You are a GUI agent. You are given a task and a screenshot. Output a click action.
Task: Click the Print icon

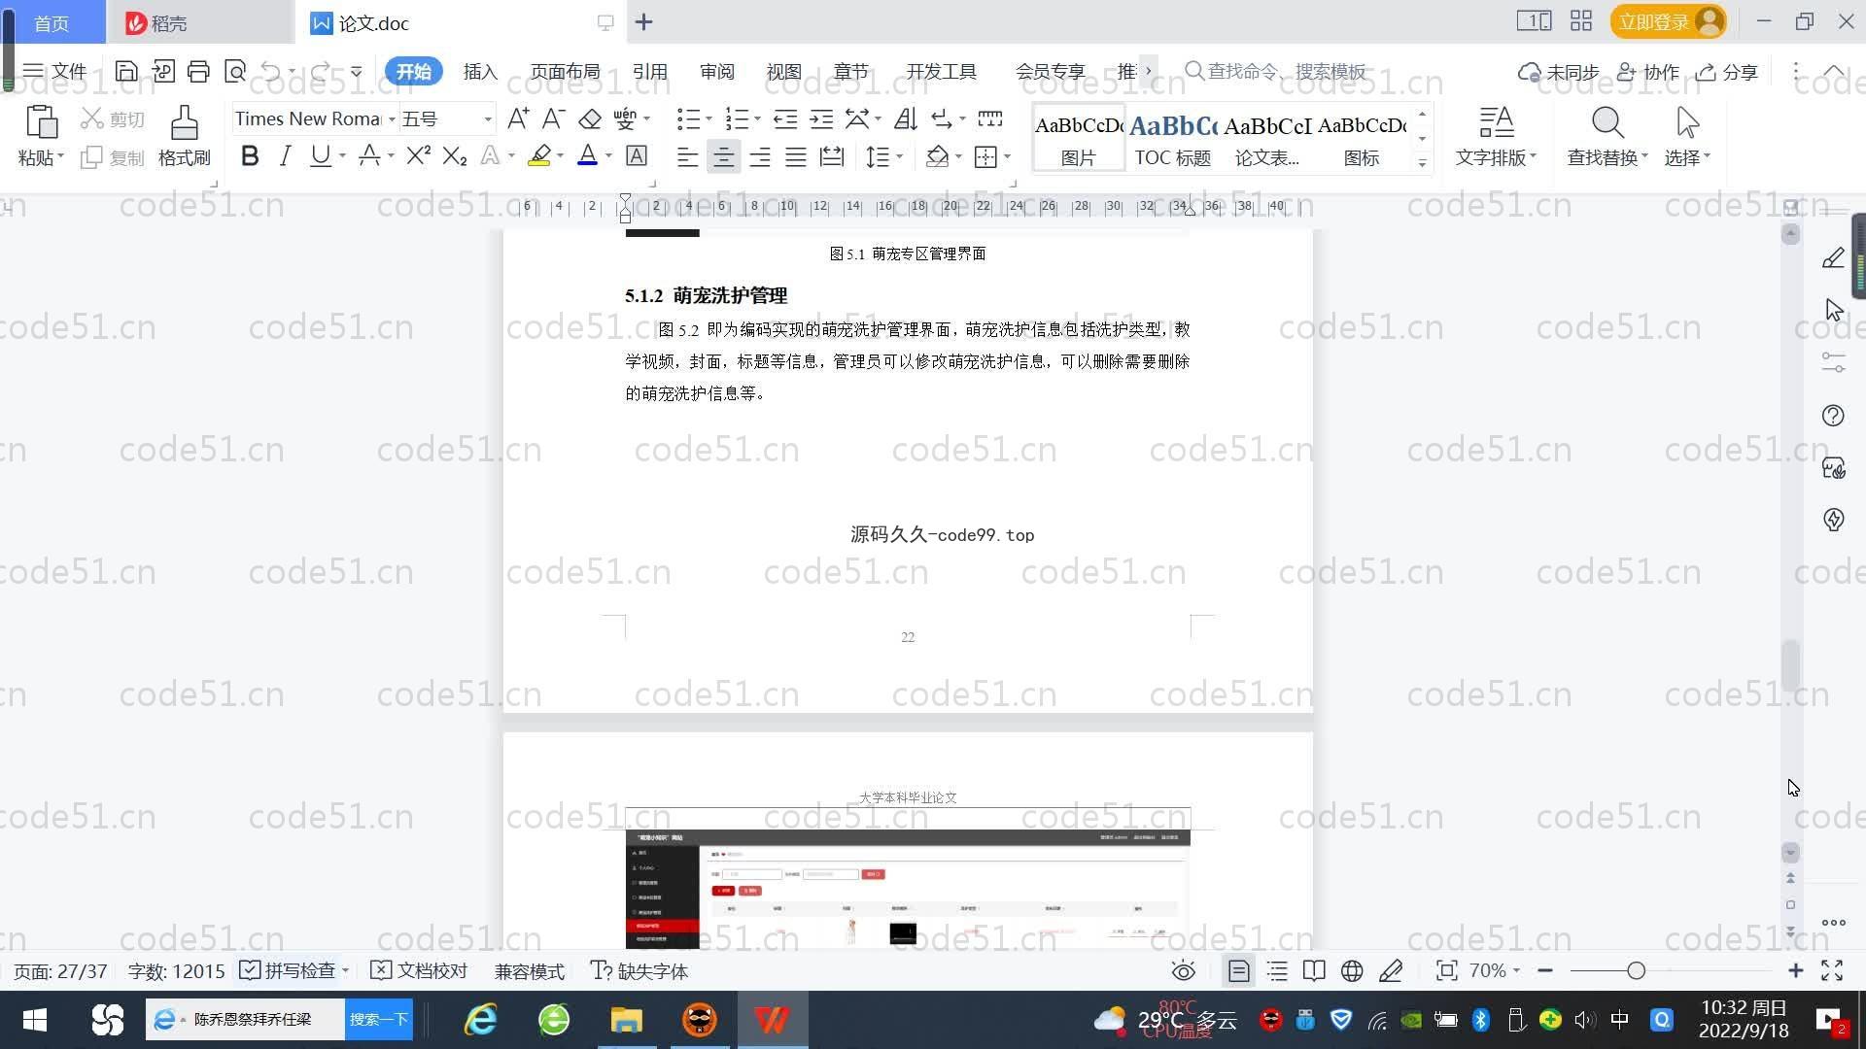tap(198, 71)
